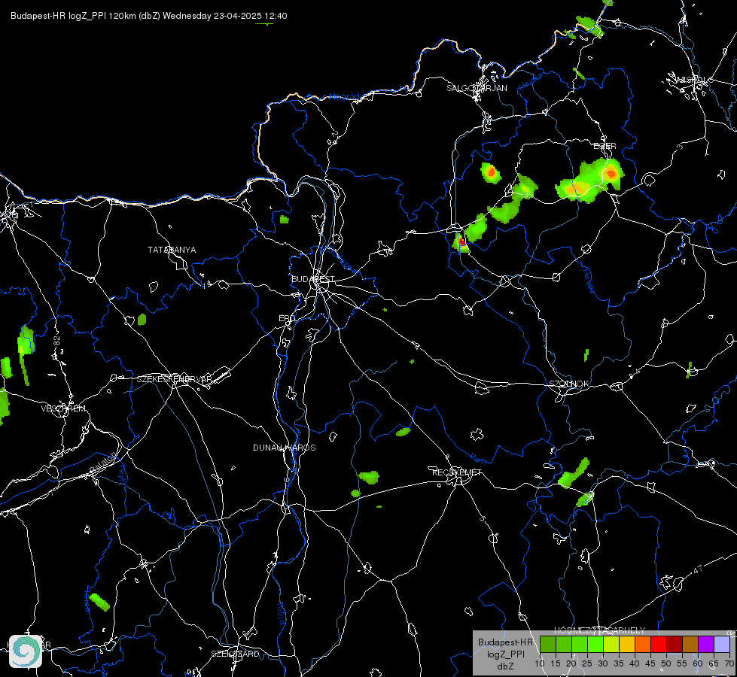Click the 10-15 dBZ dark green legend swatch

click(x=548, y=644)
